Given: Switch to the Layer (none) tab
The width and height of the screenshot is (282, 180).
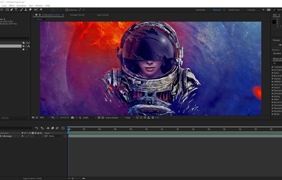Looking at the screenshot, I should (103, 15).
